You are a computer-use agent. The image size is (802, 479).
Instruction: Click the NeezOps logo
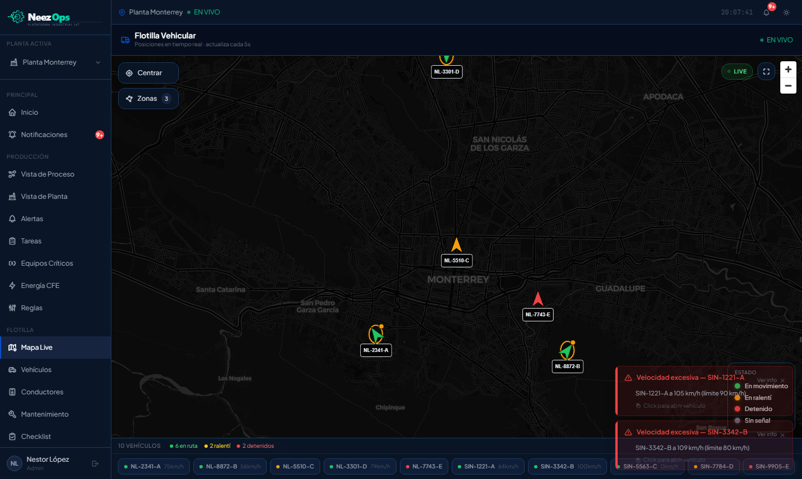47,17
